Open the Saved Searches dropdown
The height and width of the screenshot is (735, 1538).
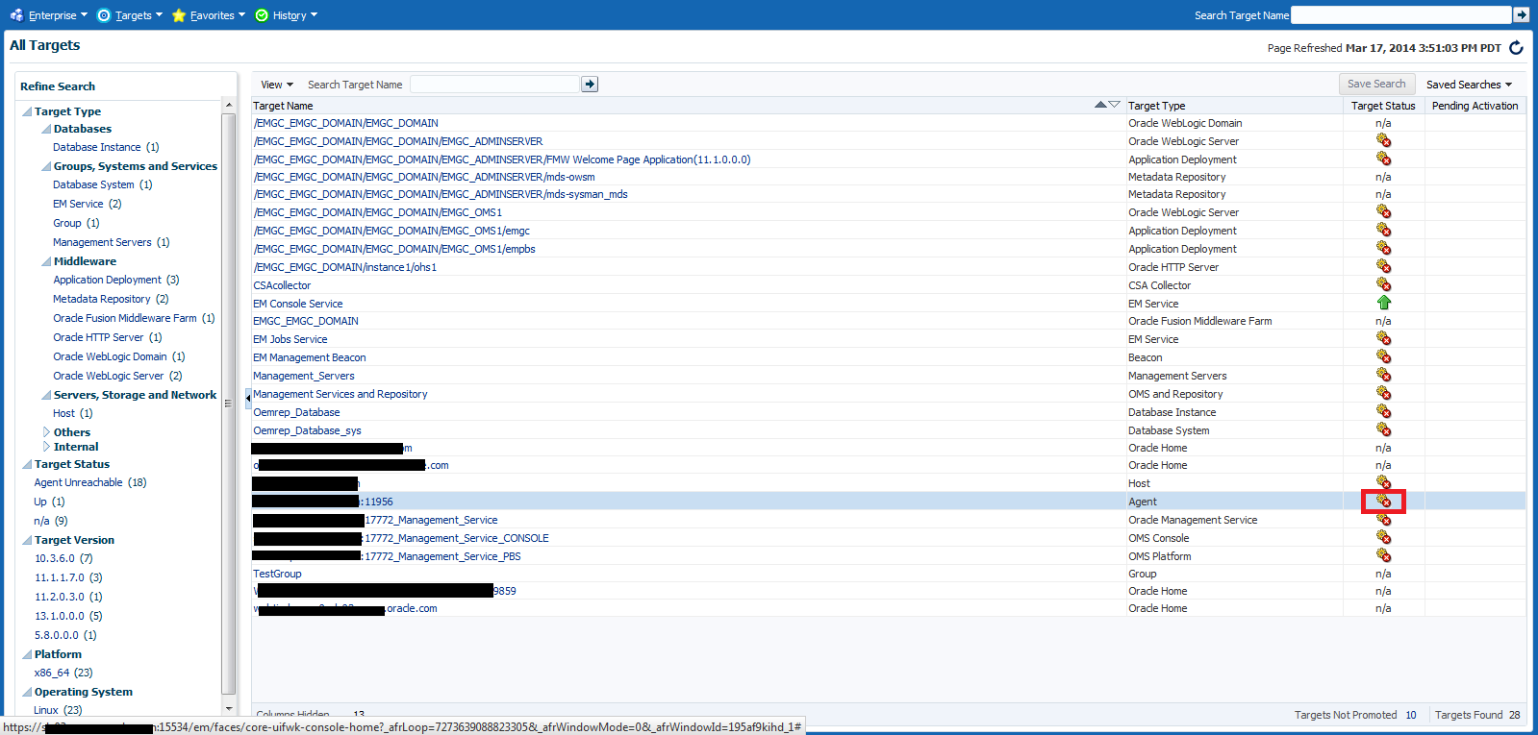tap(1469, 85)
